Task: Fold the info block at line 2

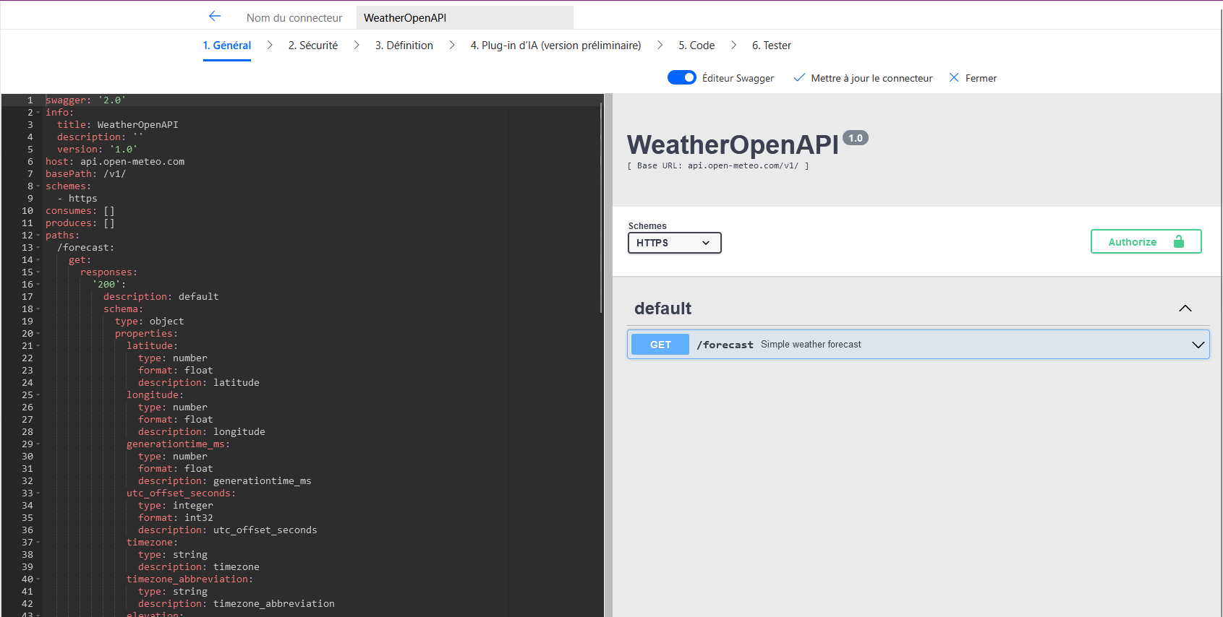Action: pyautogui.click(x=38, y=113)
